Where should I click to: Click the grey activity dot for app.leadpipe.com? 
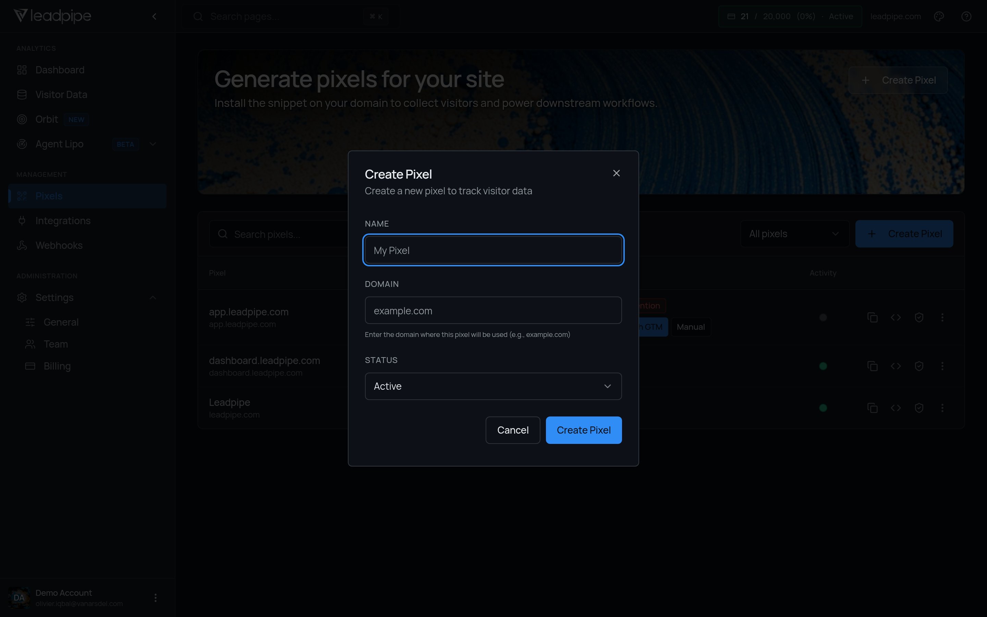(823, 317)
